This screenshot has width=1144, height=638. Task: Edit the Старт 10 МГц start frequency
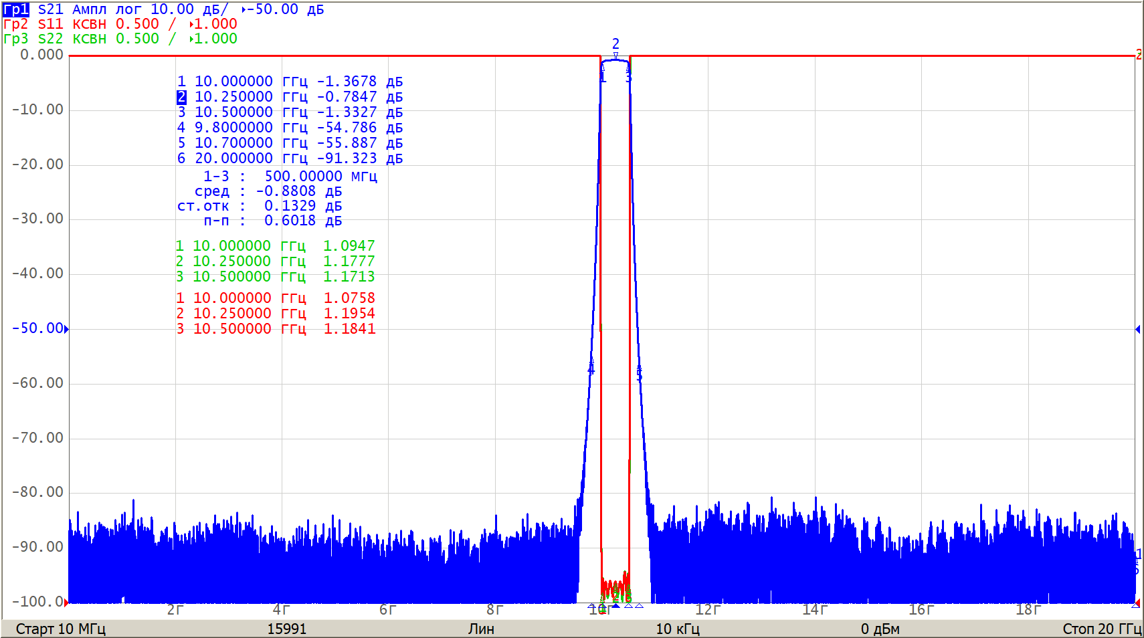point(60,629)
